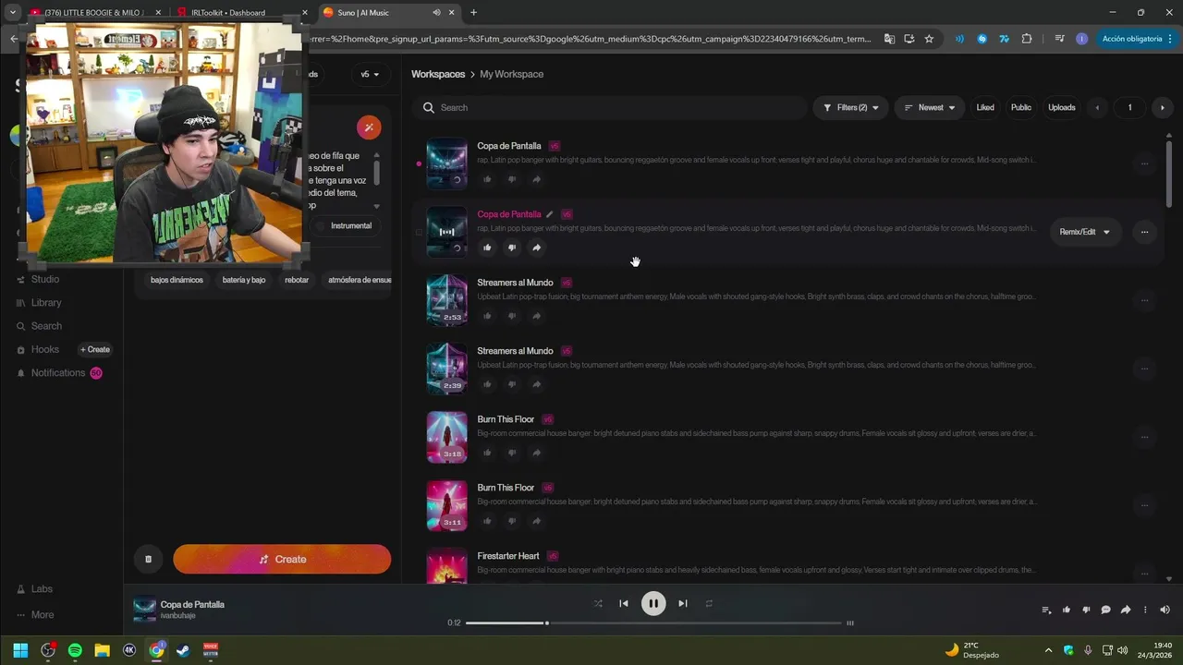Go to the previous track

click(624, 603)
